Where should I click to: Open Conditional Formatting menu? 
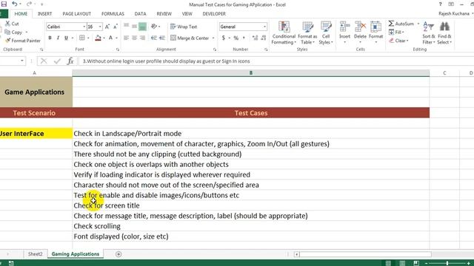(284, 33)
